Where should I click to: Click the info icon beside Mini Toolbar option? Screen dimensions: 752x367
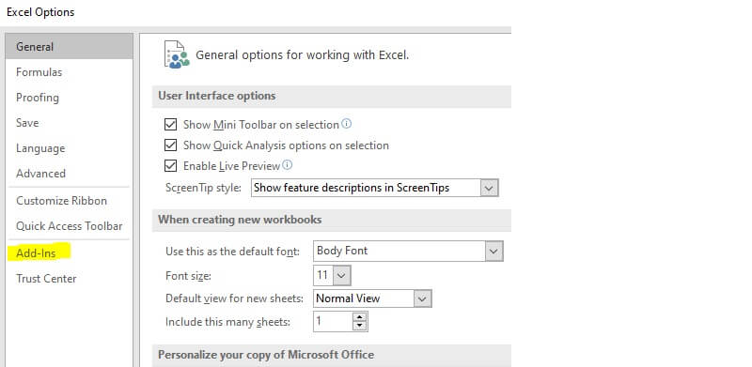[346, 124]
